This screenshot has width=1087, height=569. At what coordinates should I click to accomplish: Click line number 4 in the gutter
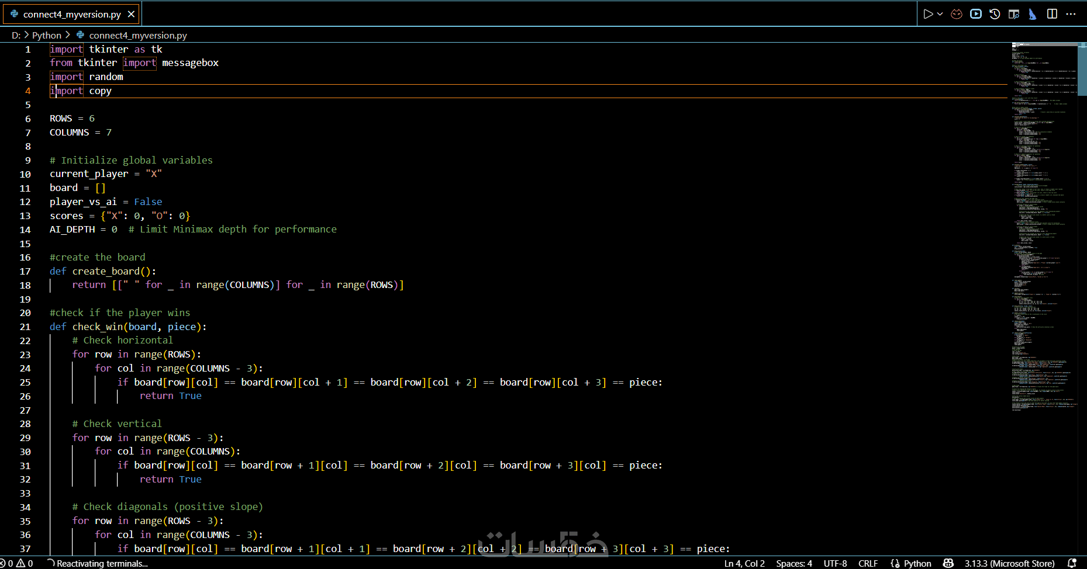[x=28, y=91]
